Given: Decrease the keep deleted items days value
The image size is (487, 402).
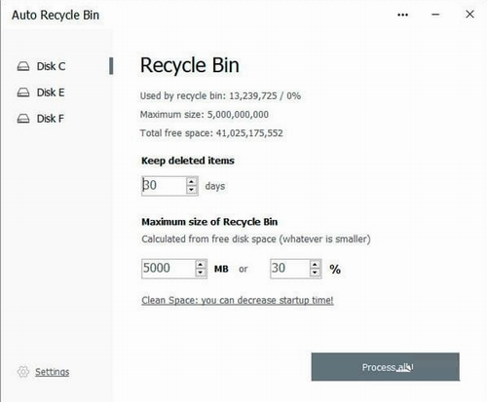Looking at the screenshot, I should (x=192, y=190).
